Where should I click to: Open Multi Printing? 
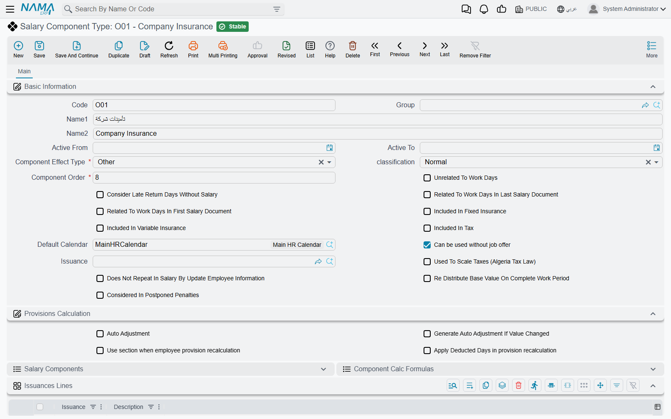[x=223, y=49]
